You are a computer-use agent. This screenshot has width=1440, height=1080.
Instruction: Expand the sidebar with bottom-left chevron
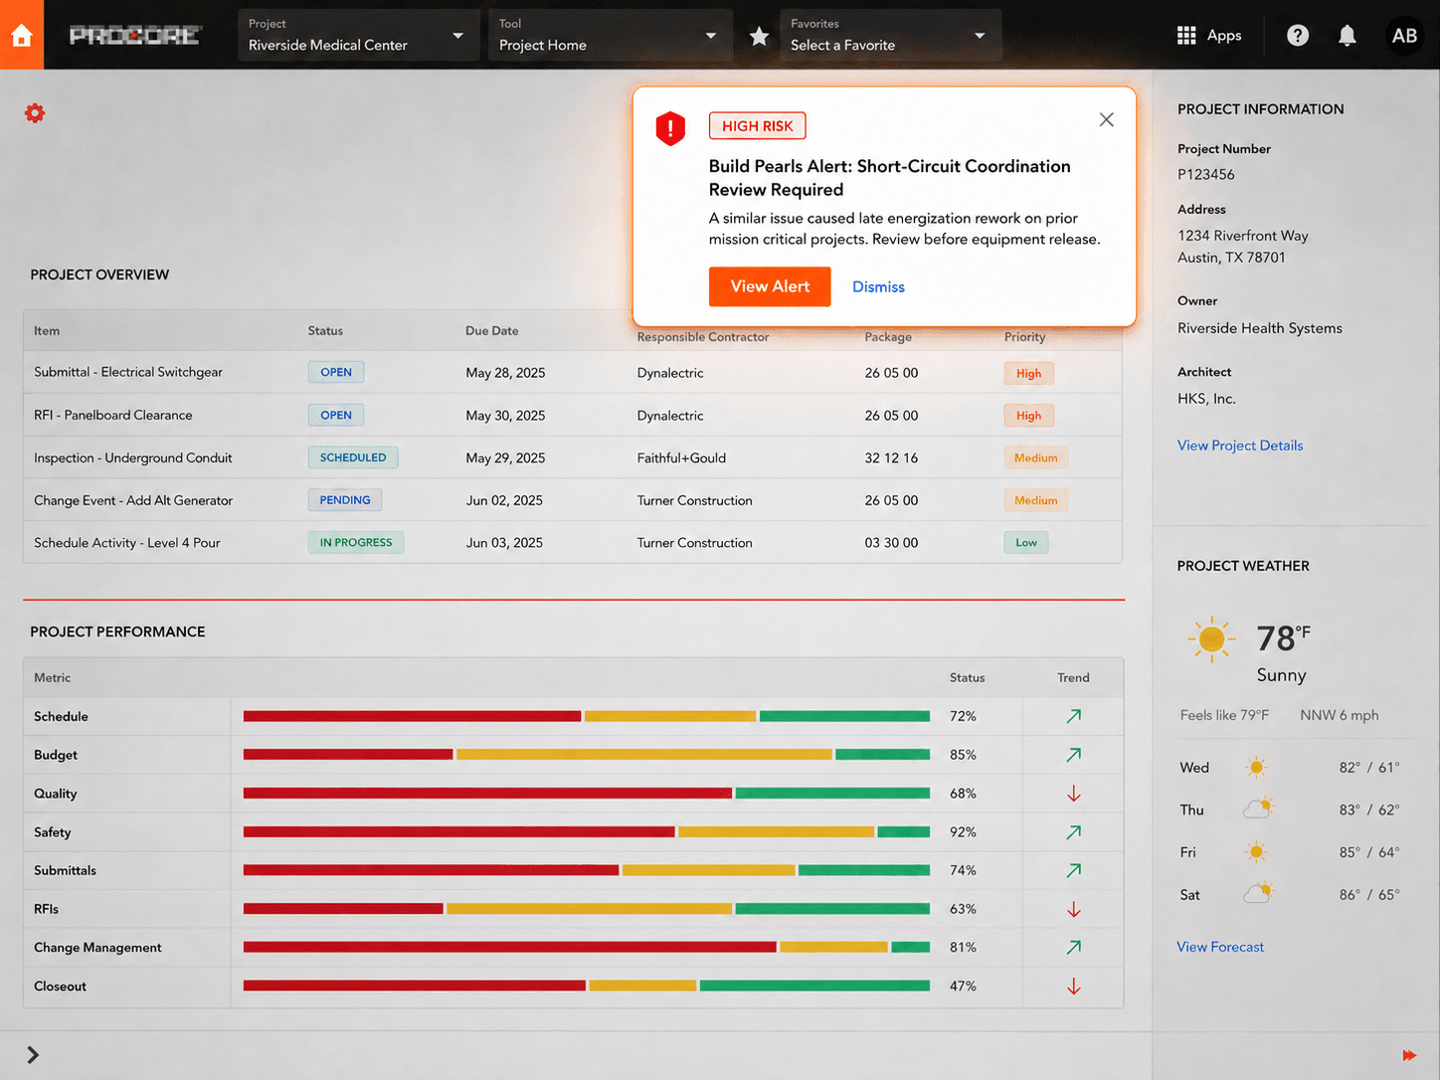(x=33, y=1055)
